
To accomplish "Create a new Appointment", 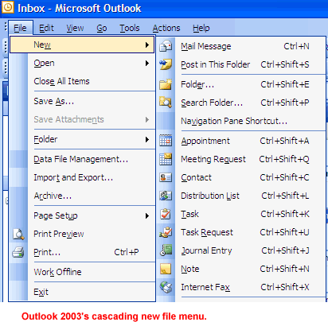I will 241,141.
